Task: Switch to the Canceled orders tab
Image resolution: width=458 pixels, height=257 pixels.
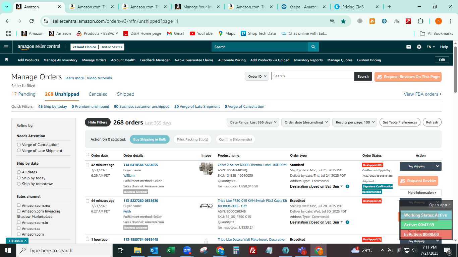Action: coord(98,94)
